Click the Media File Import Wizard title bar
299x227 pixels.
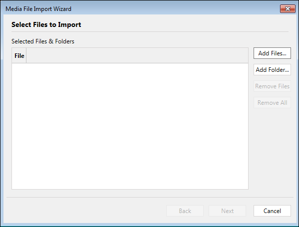pos(140,9)
